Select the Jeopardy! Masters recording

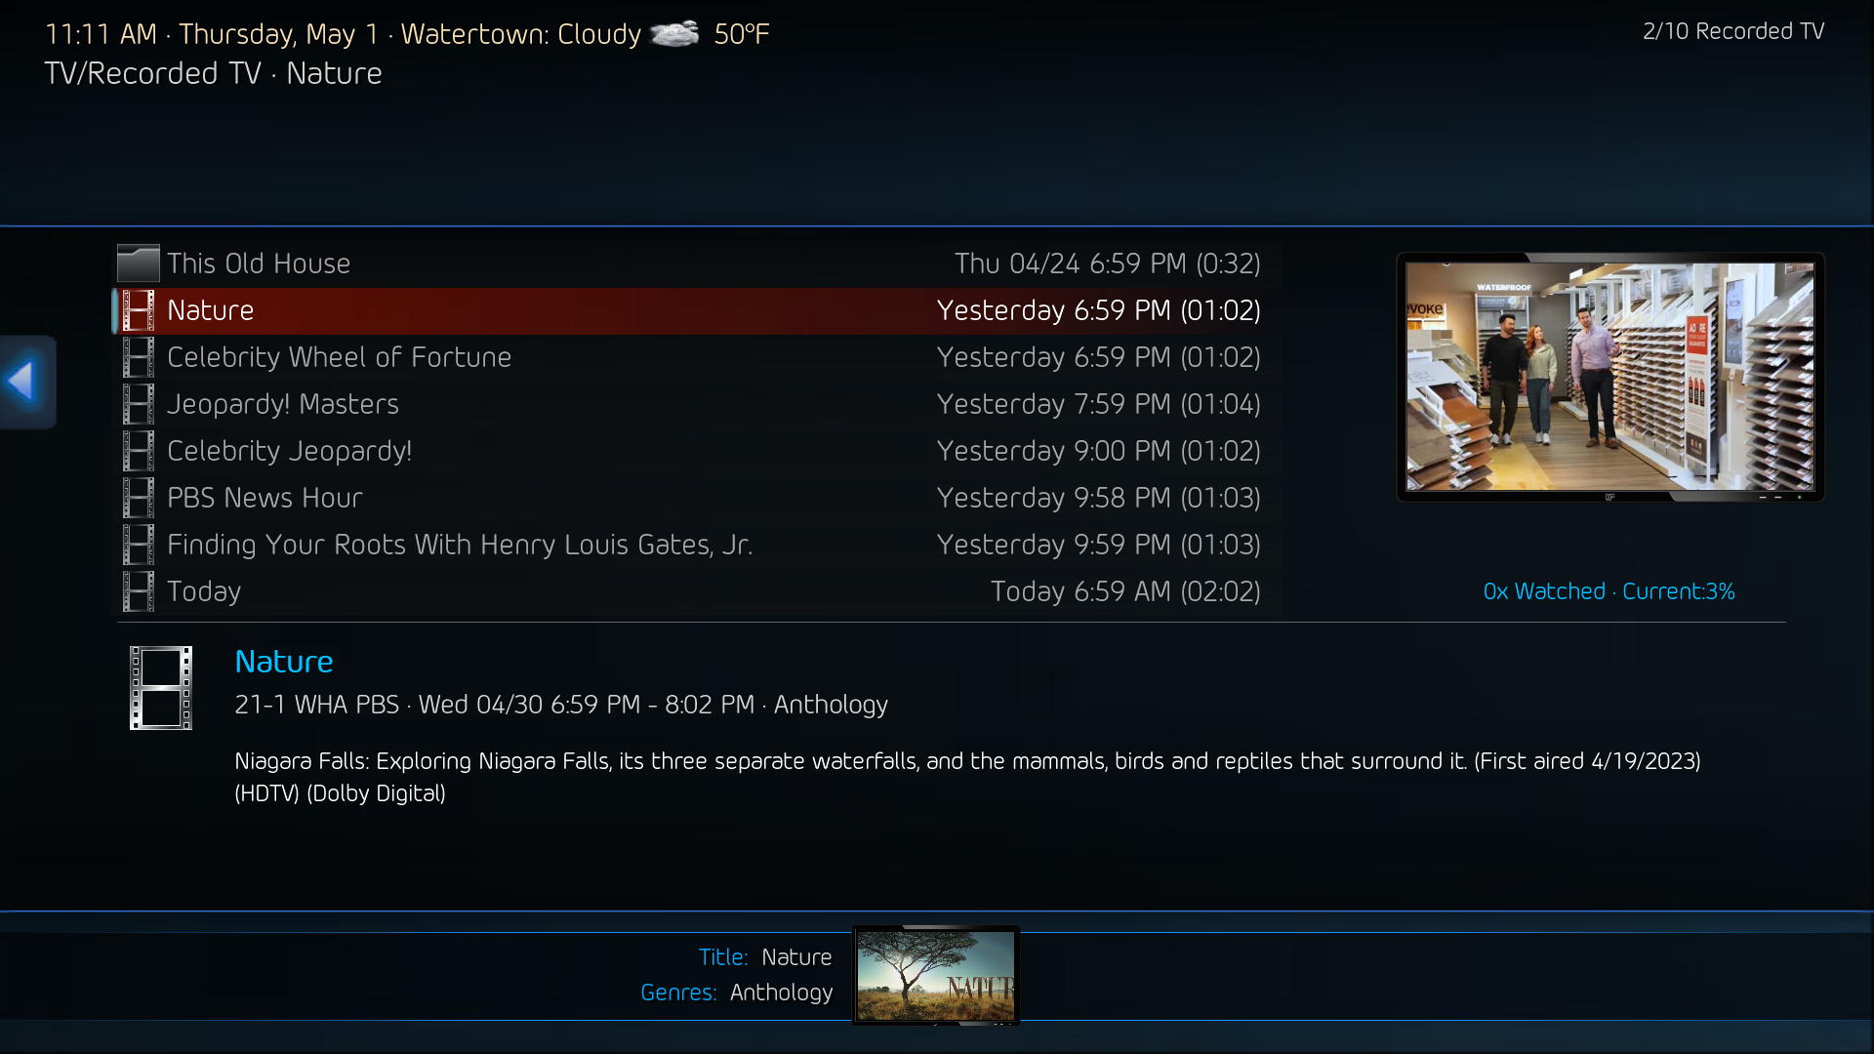point(699,404)
